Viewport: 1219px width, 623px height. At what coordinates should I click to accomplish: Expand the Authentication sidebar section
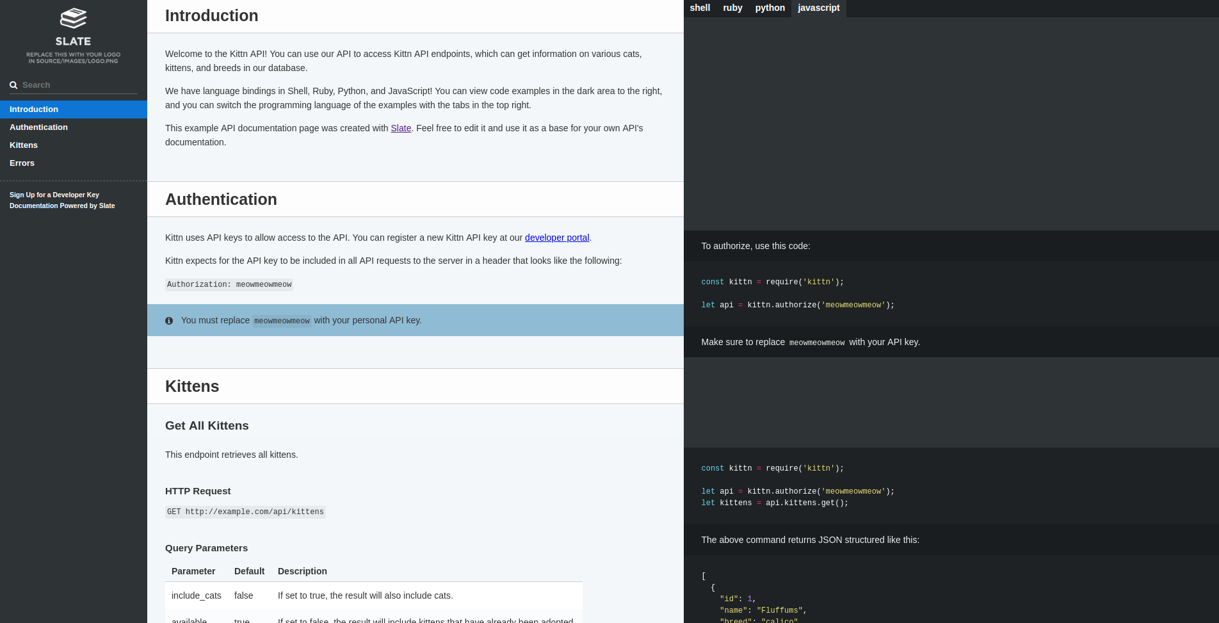tap(38, 127)
